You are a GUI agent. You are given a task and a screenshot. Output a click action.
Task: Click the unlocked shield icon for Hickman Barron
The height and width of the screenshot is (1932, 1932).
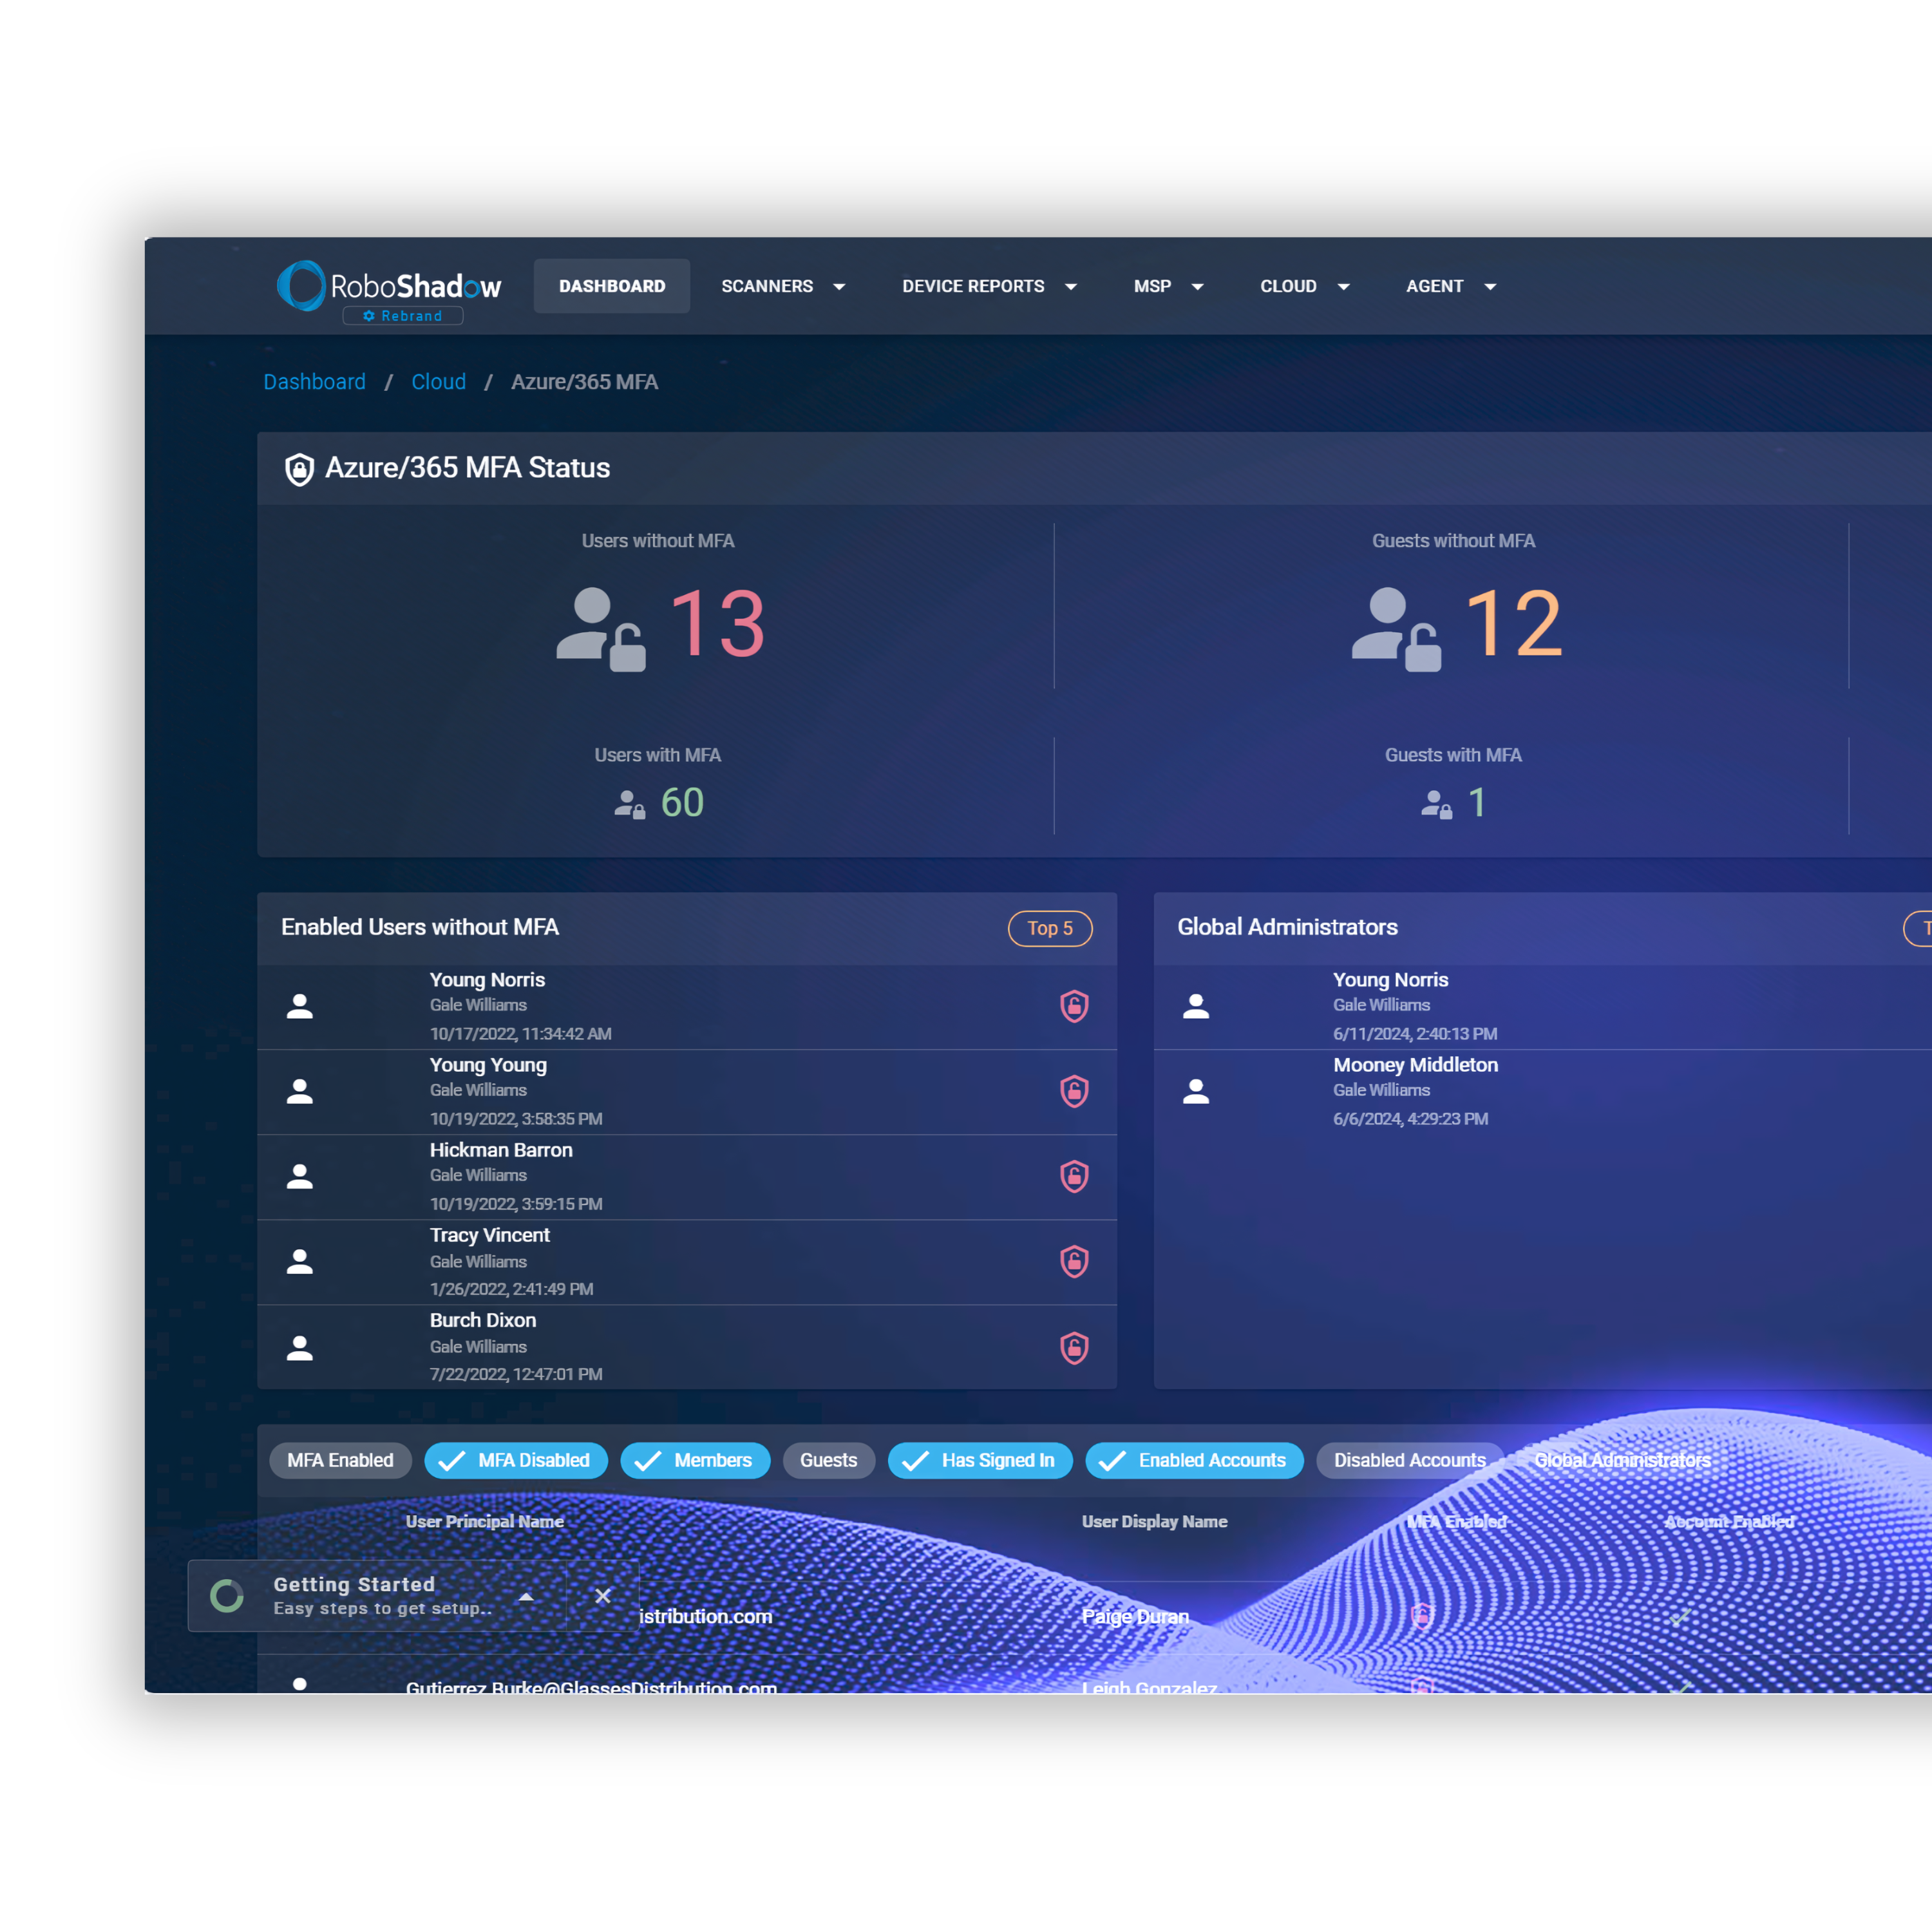[x=1074, y=1176]
